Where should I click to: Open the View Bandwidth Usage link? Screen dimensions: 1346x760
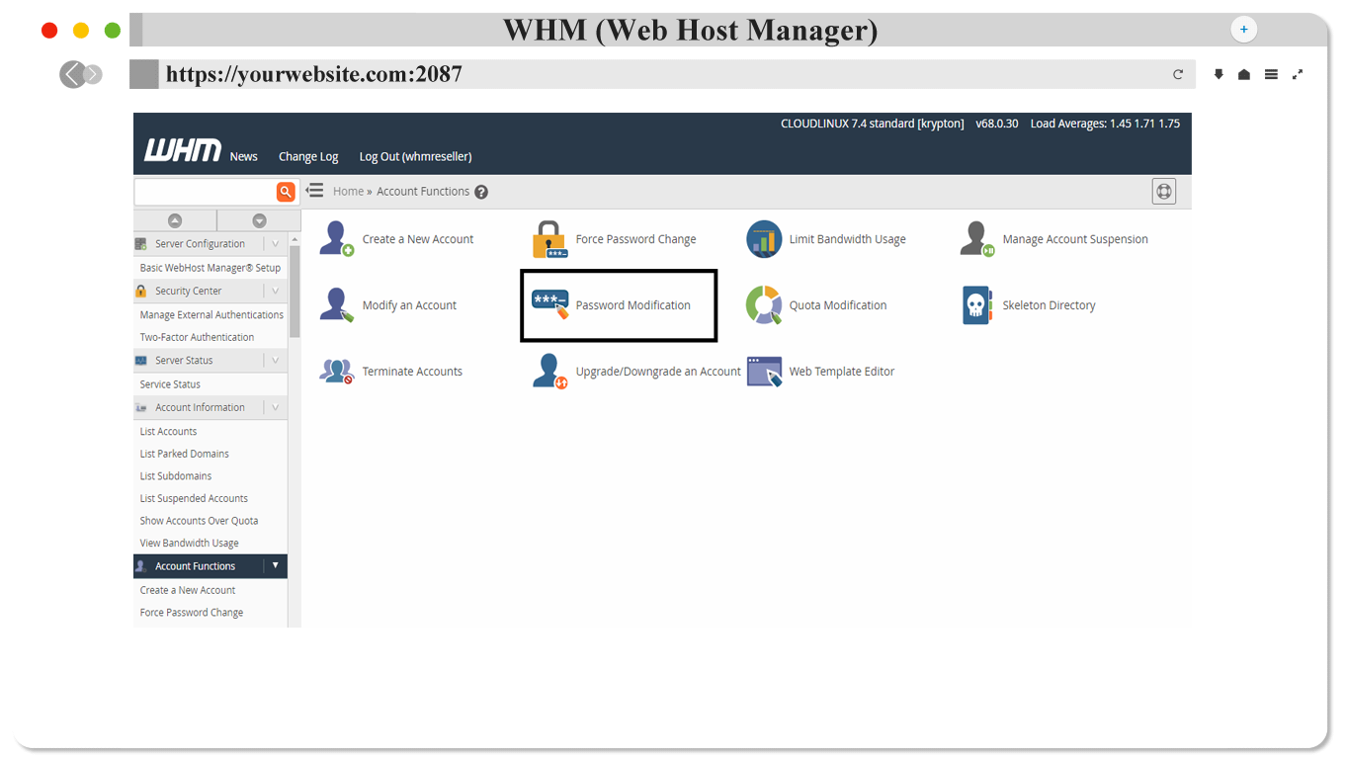tap(189, 544)
